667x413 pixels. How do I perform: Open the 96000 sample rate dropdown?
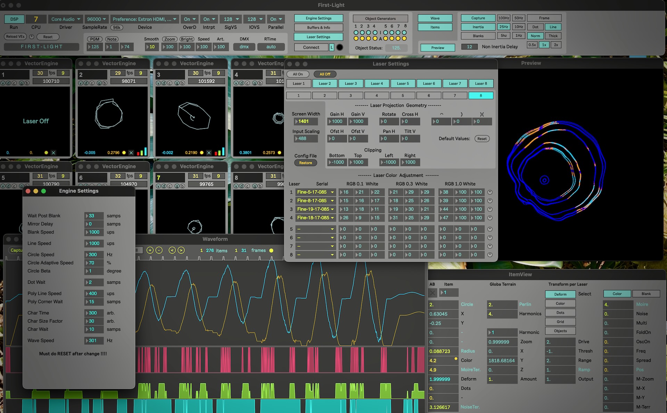(97, 19)
